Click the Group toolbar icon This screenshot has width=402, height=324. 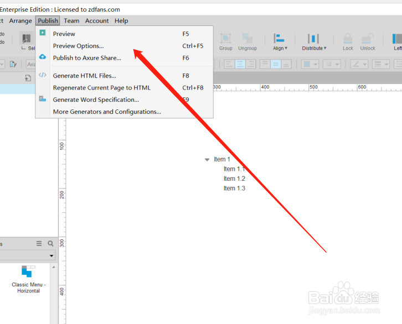click(x=225, y=38)
